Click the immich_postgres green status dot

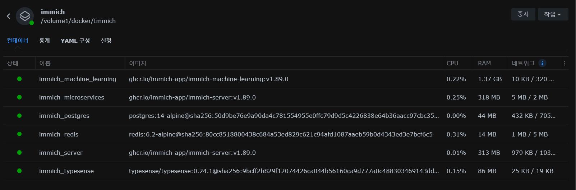[x=19, y=116]
